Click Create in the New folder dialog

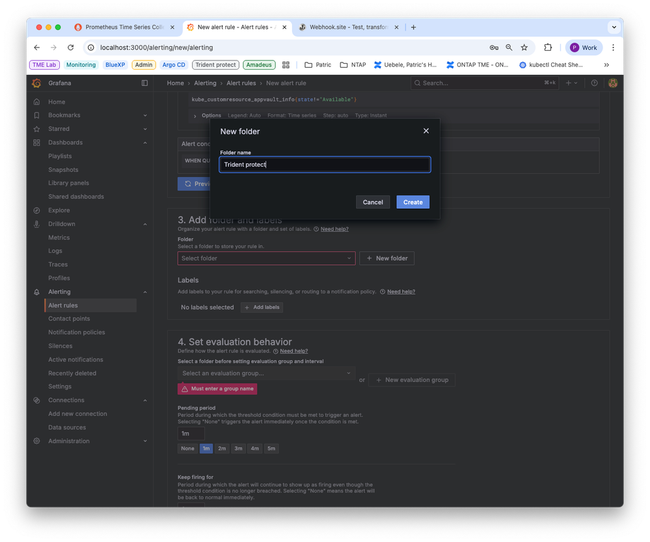[413, 202]
